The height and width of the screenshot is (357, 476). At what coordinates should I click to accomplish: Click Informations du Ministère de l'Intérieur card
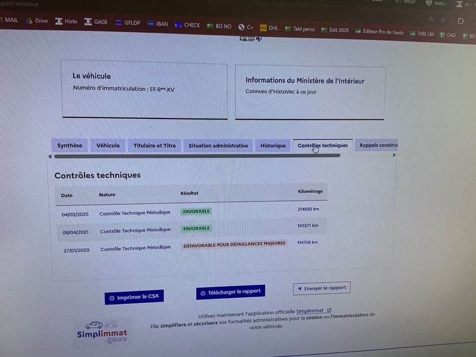pos(310,92)
